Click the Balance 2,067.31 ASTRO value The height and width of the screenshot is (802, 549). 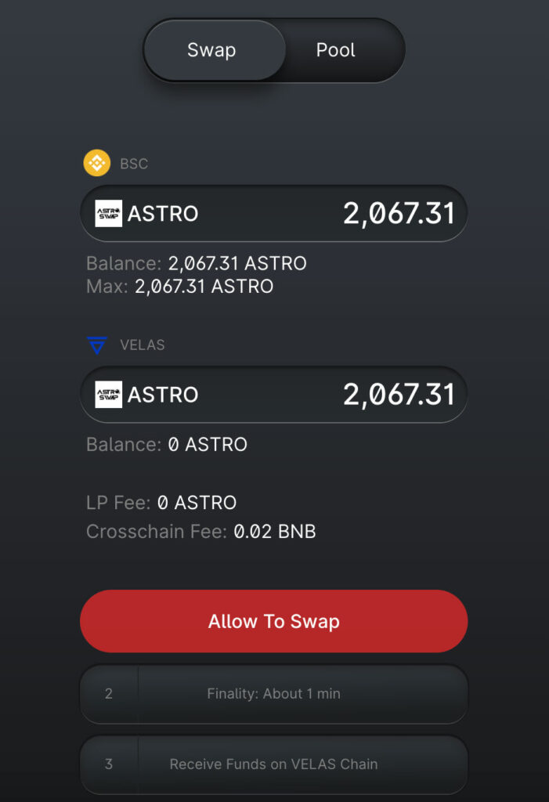[x=237, y=263]
